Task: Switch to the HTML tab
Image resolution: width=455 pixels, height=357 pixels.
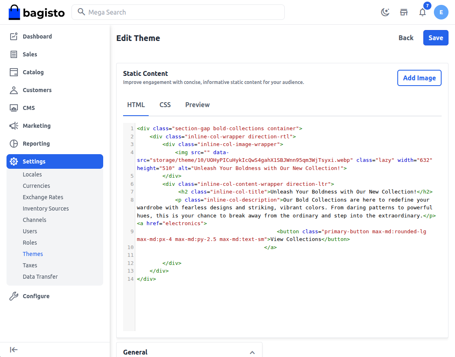Action: coord(136,105)
